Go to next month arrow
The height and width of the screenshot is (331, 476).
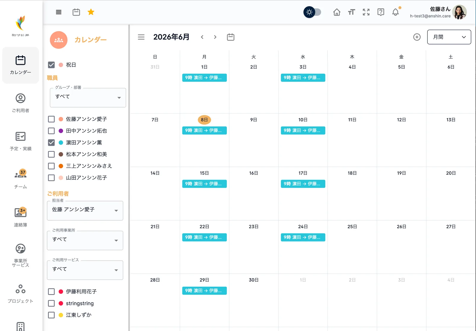[x=215, y=37]
